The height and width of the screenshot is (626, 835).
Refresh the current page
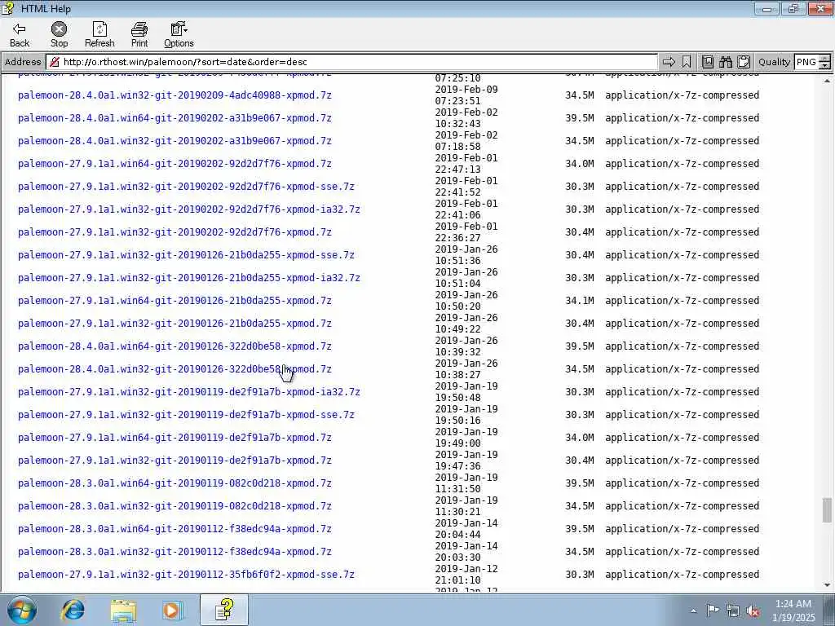[99, 35]
